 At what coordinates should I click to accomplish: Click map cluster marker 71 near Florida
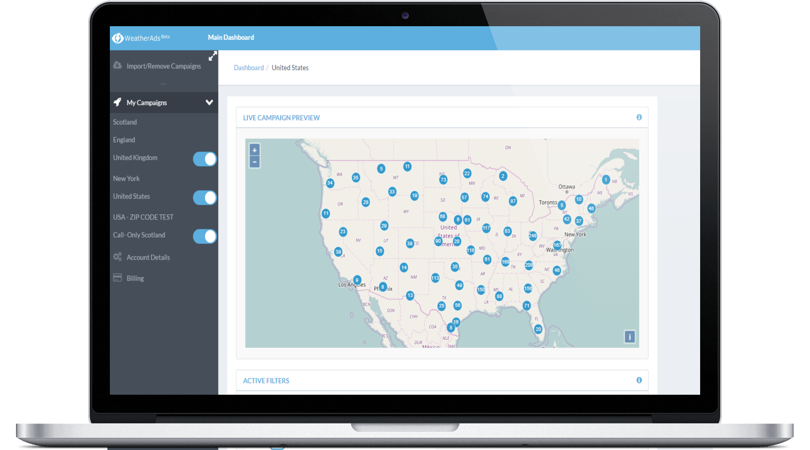coord(527,305)
